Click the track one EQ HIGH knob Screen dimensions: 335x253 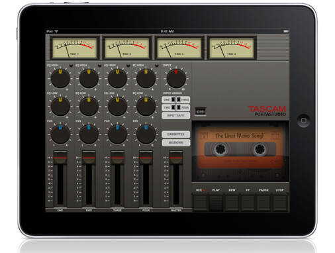coord(60,78)
